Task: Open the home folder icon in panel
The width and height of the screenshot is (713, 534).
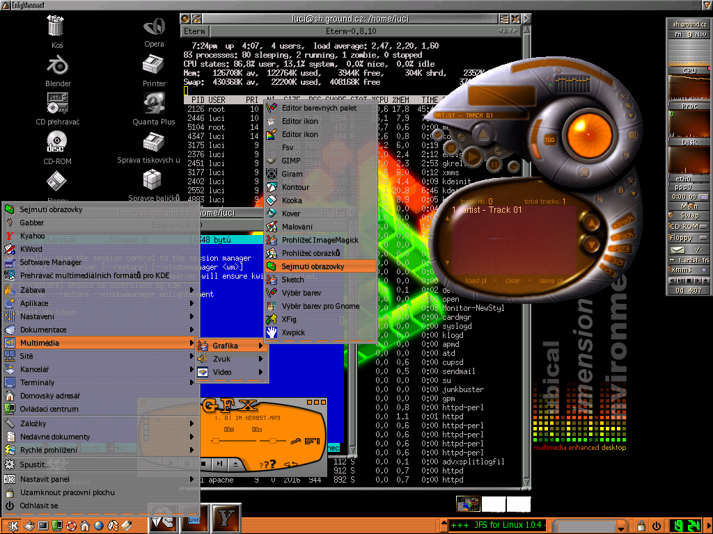Action: pos(84,526)
